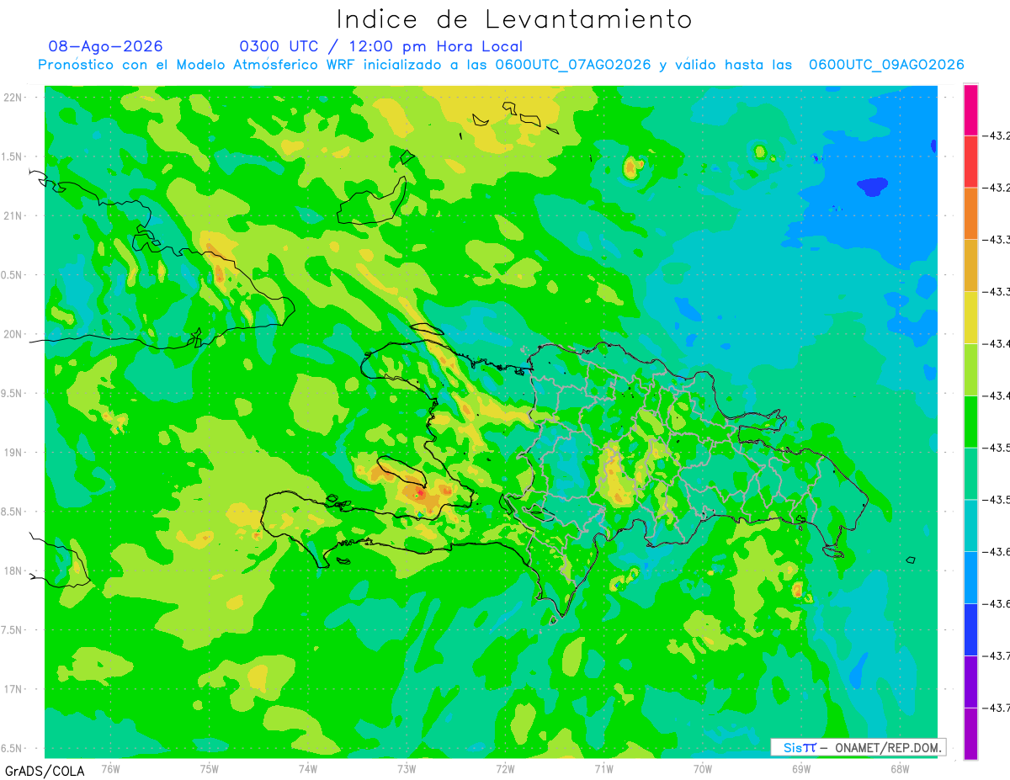Screen dimensions: 1010x780
Task: Click the '21N' latitude label
Action: tap(13, 215)
